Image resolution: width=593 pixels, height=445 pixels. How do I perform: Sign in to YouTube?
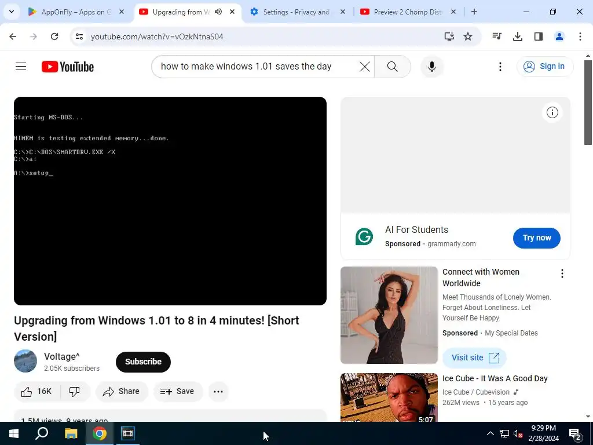544,67
